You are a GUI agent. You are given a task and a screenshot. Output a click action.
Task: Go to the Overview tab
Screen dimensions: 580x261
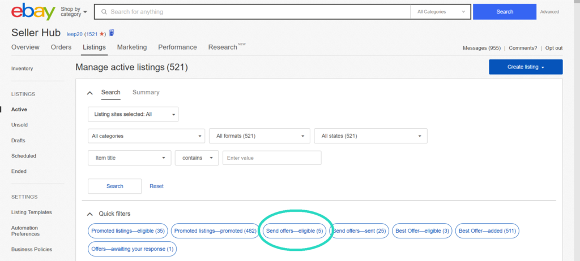pyautogui.click(x=25, y=47)
